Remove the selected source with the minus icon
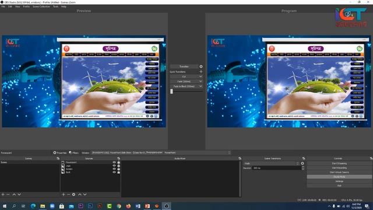This screenshot has width=373, height=210. click(69, 194)
